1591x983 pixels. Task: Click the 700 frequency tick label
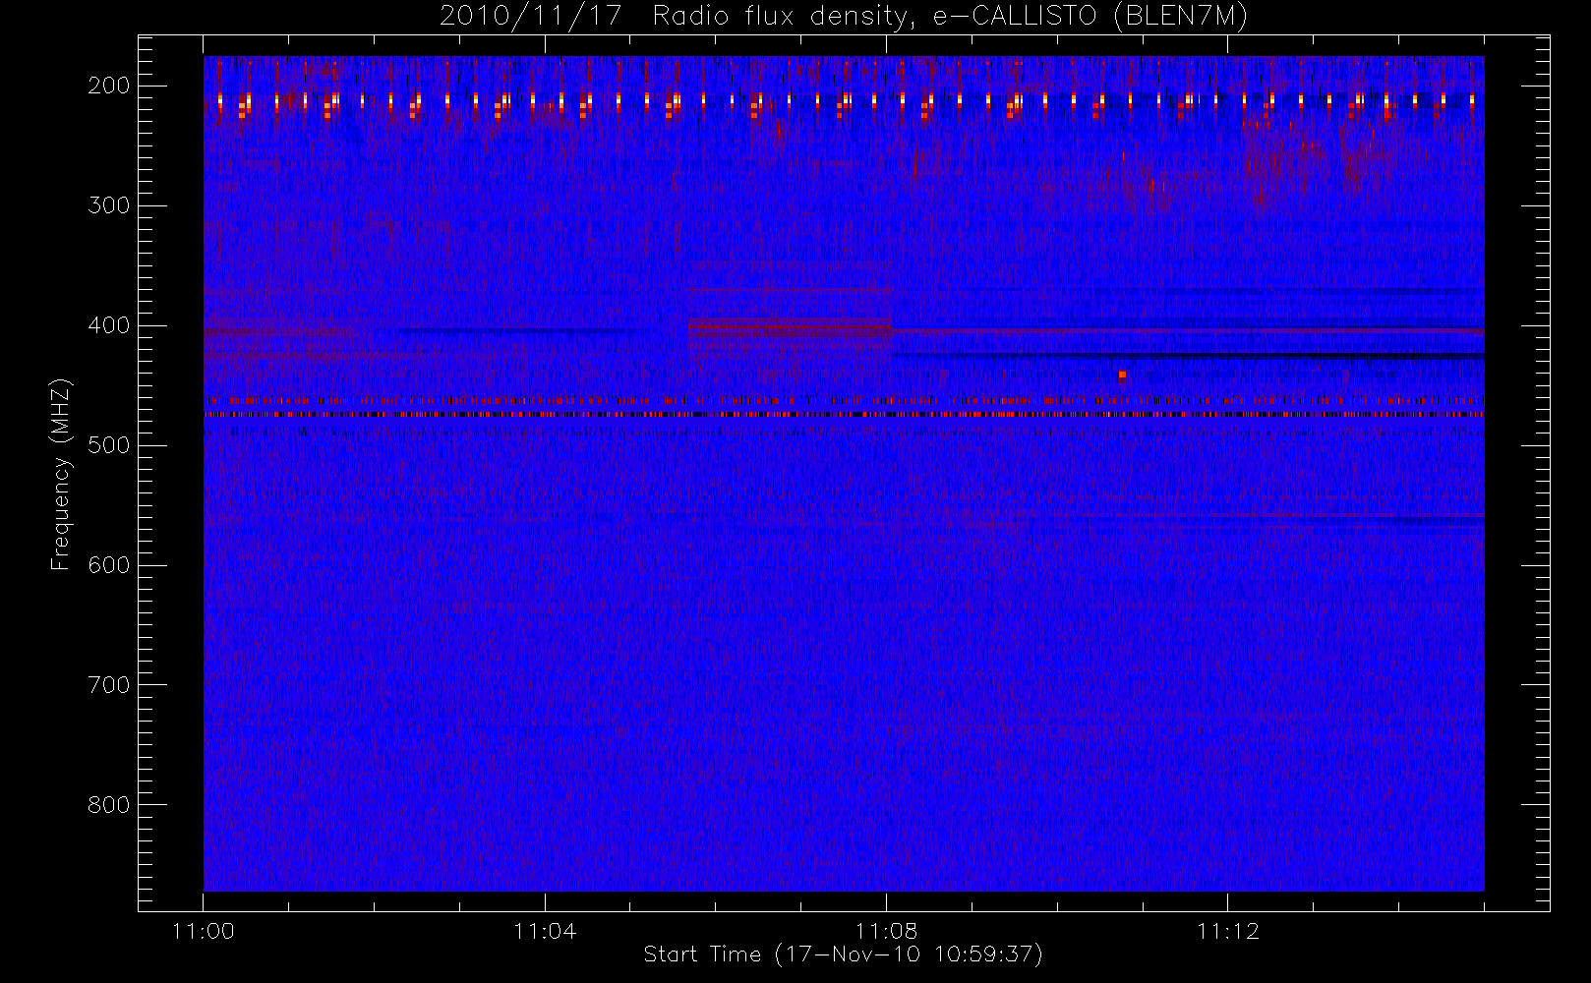(109, 685)
